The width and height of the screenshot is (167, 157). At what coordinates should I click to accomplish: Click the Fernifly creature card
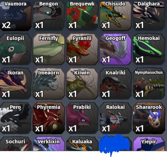49,49
